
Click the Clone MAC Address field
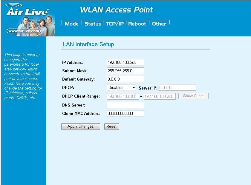coord(125,113)
